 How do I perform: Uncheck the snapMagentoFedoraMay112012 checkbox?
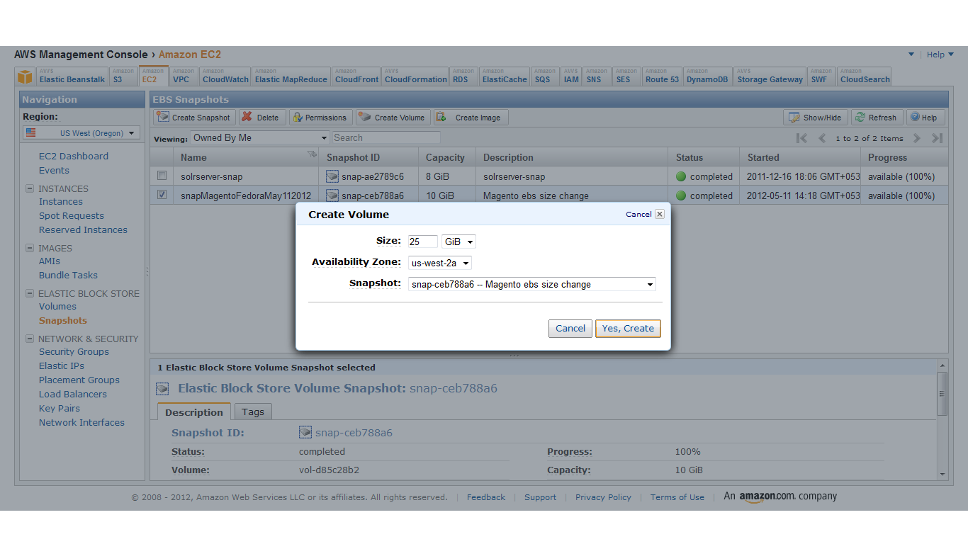coord(162,194)
